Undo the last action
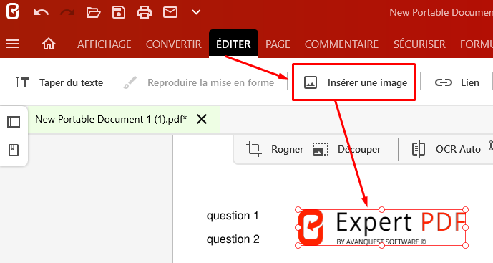 [x=42, y=13]
